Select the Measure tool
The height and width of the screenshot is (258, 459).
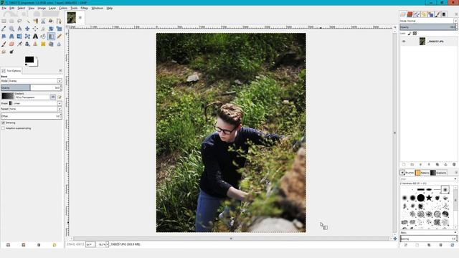[19, 29]
